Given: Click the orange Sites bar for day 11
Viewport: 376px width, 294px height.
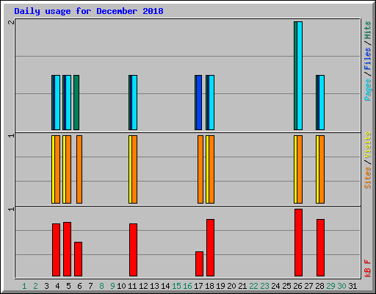Looking at the screenshot, I should 134,169.
